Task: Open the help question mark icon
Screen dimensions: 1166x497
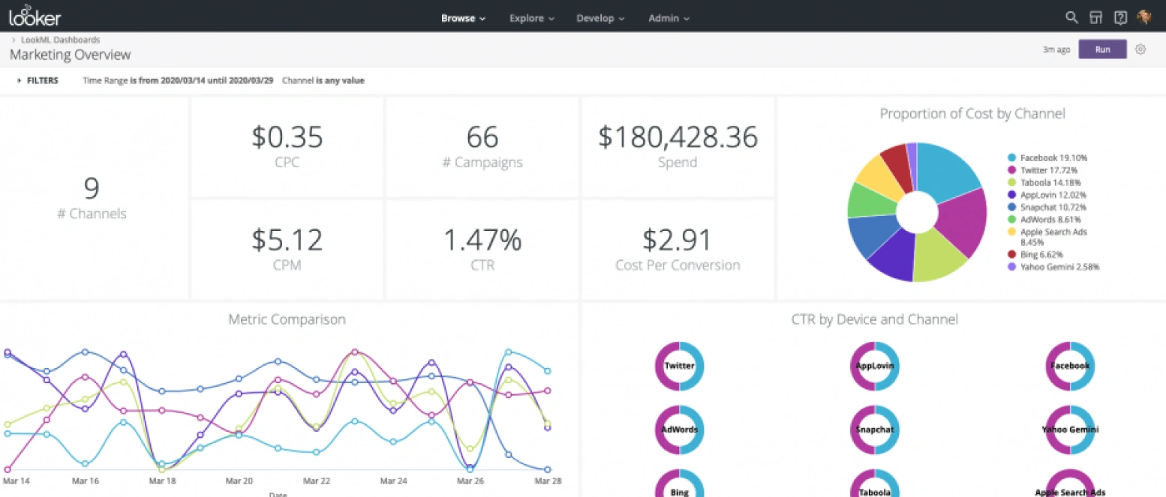Action: pos(1120,17)
